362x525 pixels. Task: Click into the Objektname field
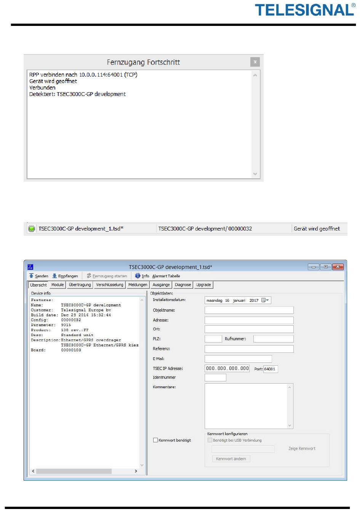point(249,310)
